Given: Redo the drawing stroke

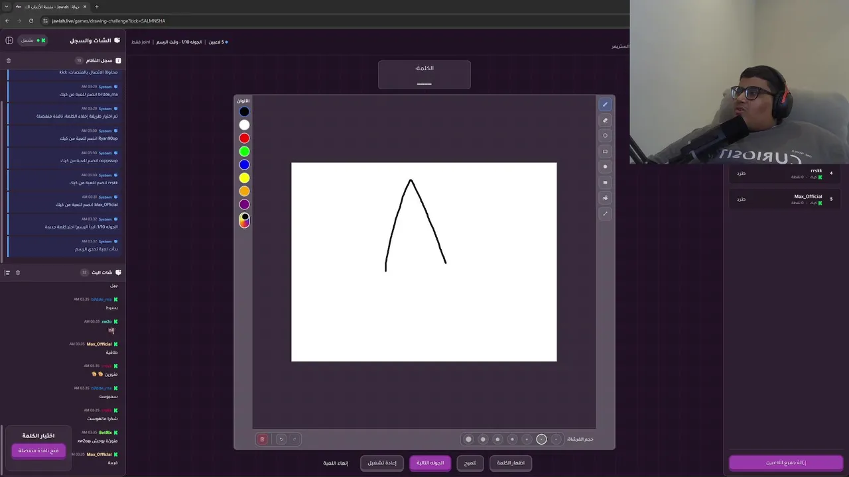Looking at the screenshot, I should tap(294, 439).
